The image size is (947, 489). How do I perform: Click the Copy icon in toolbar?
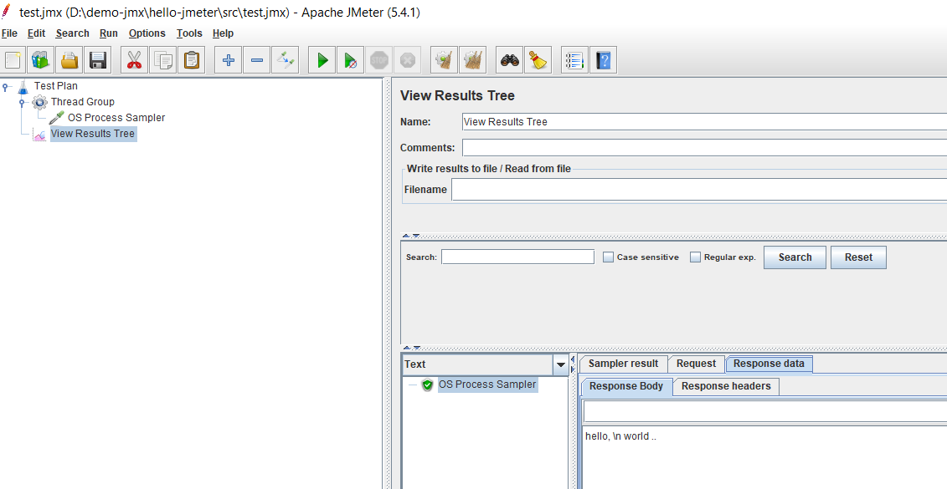pyautogui.click(x=163, y=59)
